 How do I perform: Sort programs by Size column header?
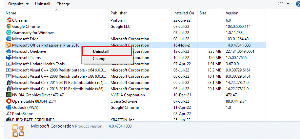(203, 13)
